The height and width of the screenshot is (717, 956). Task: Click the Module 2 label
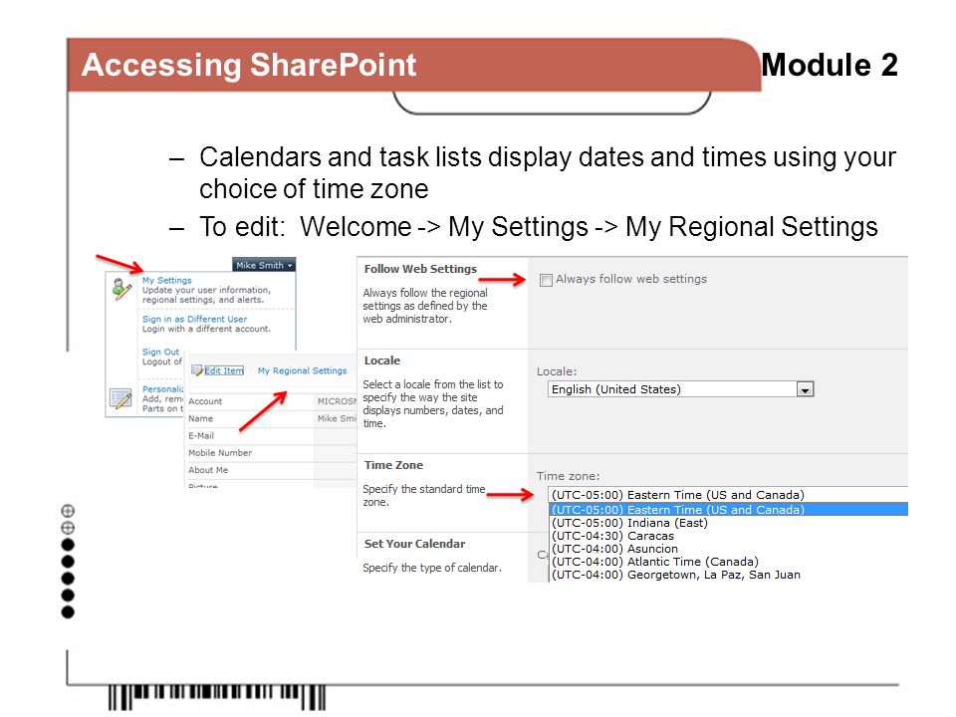(830, 65)
